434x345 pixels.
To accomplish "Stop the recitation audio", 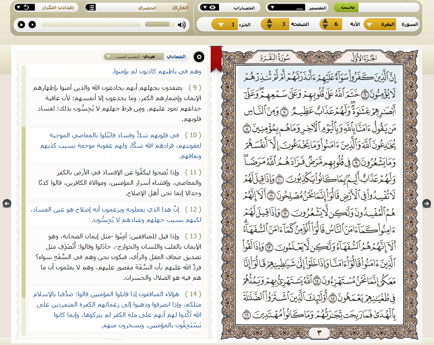I will (x=32, y=25).
